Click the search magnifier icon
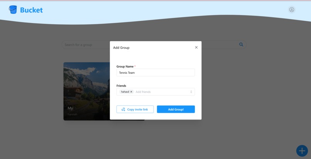 tap(241, 45)
